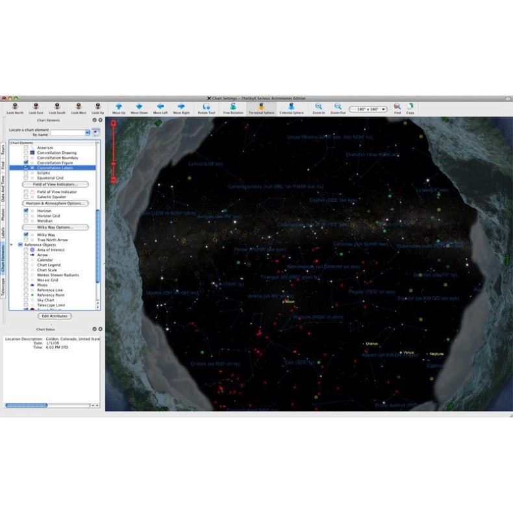Click the Copy toolbar icon
The image size is (513, 513).
click(410, 106)
